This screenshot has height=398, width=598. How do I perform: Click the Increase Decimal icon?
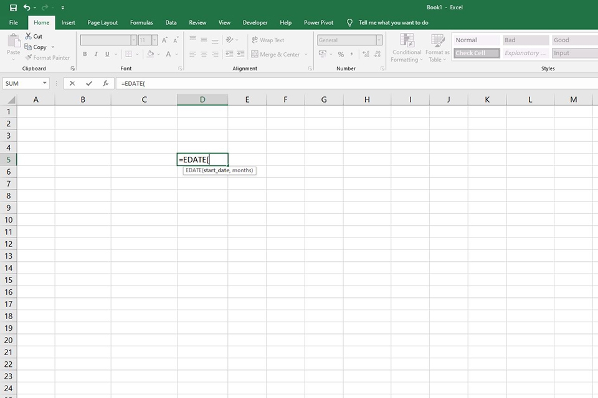tap(366, 54)
